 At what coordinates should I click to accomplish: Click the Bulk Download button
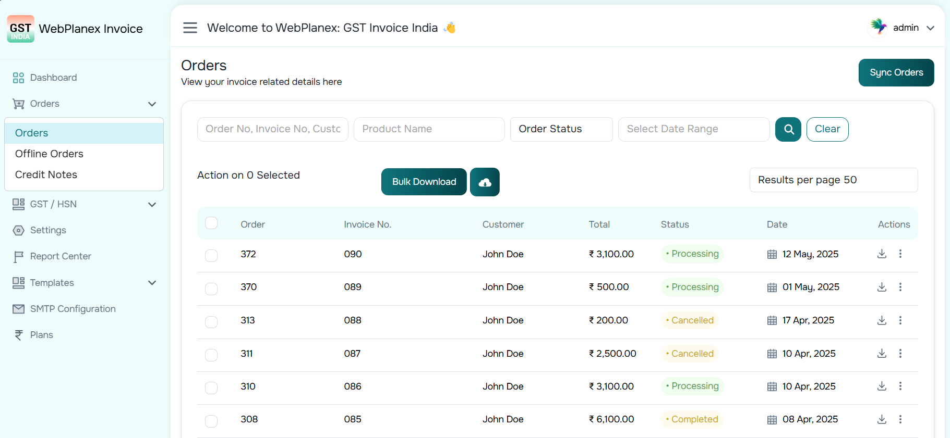coord(424,182)
